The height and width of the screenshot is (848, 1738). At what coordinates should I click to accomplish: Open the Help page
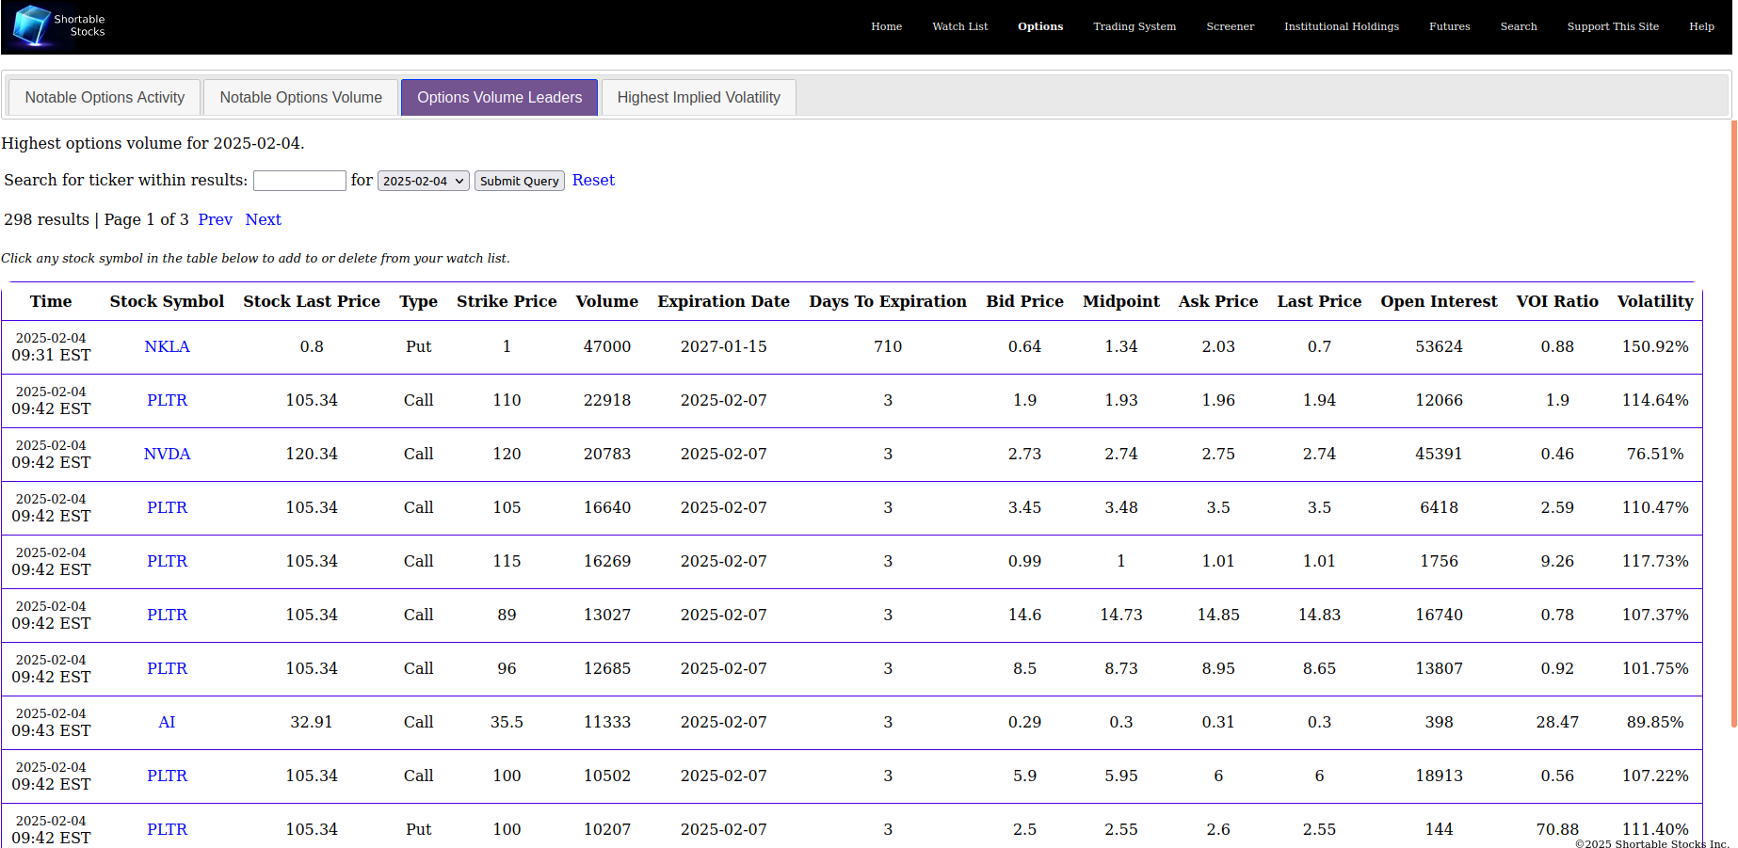pos(1701,26)
